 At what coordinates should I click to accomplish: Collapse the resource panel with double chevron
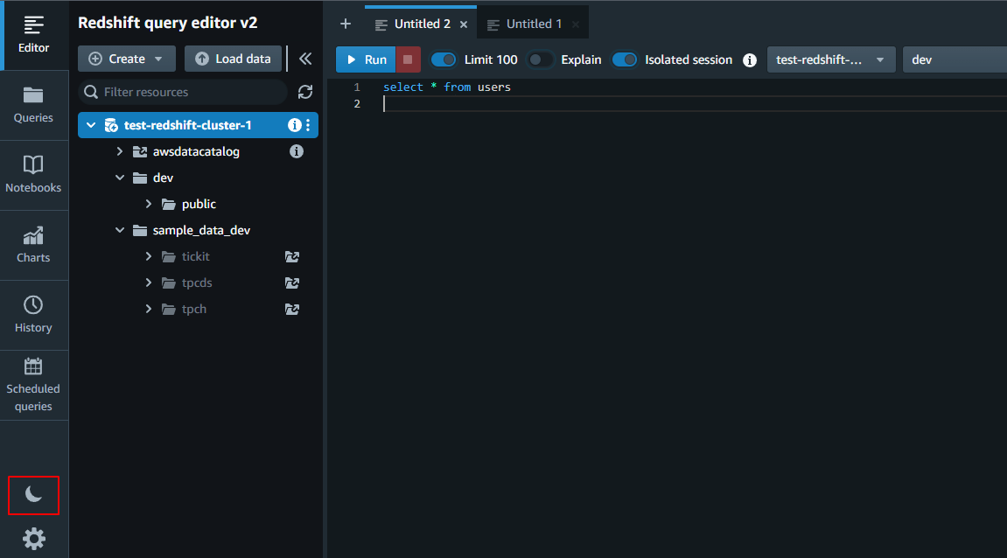click(304, 59)
